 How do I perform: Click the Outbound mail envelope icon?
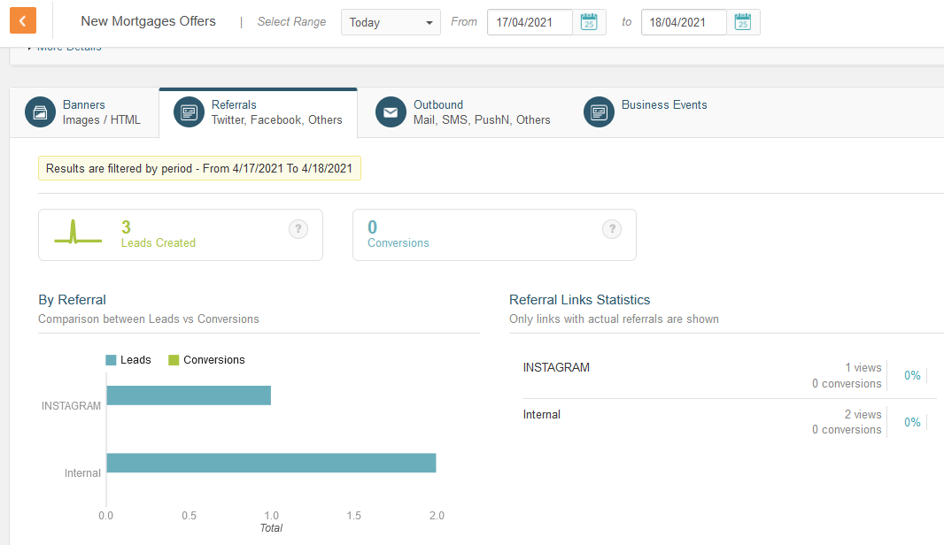[x=391, y=112]
